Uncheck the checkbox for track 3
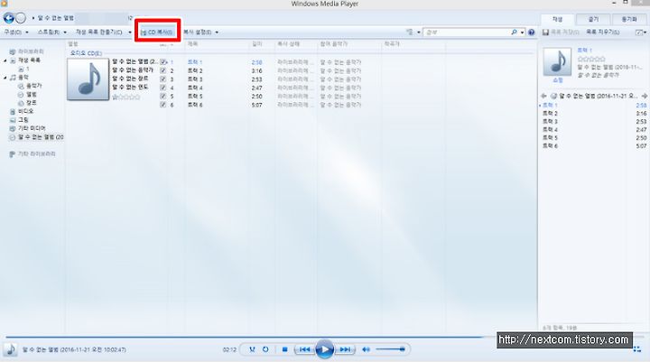 point(162,79)
